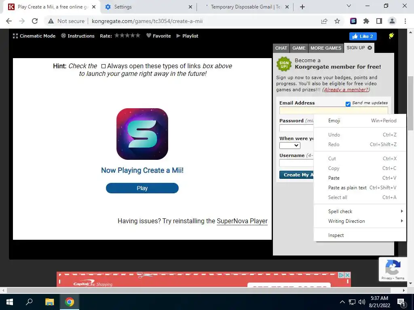The height and width of the screenshot is (310, 414).
Task: Rate the game five stars
Action: [x=137, y=36]
